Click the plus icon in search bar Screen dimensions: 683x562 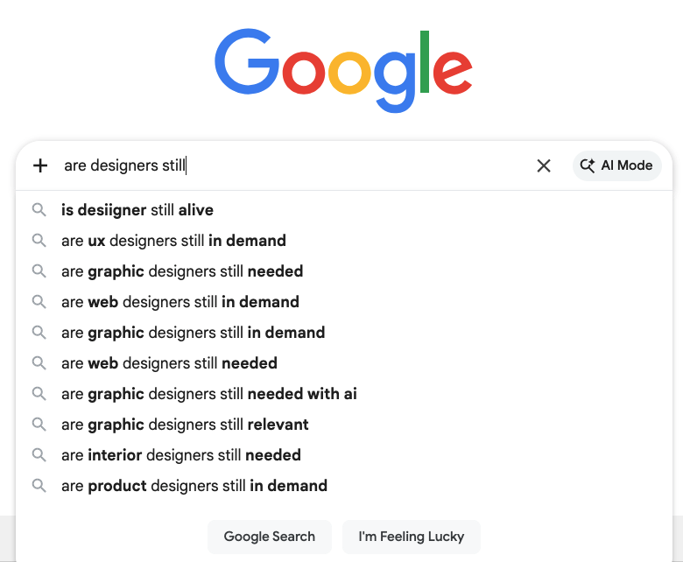pos(40,165)
